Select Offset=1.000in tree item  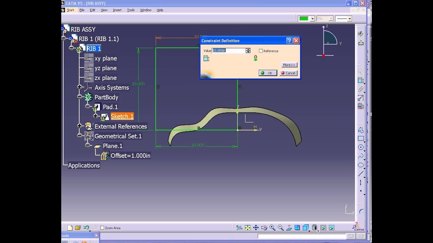(131, 156)
